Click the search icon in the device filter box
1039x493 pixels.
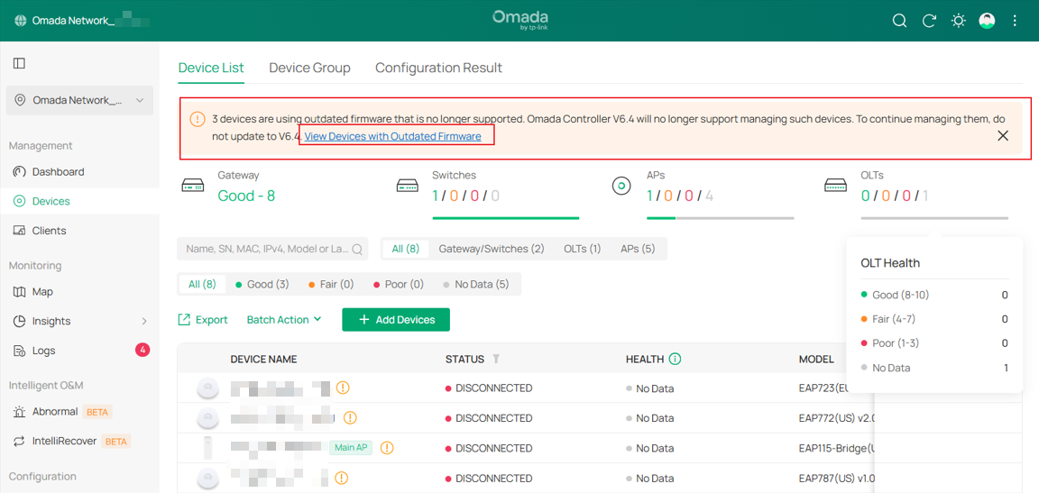(x=357, y=249)
